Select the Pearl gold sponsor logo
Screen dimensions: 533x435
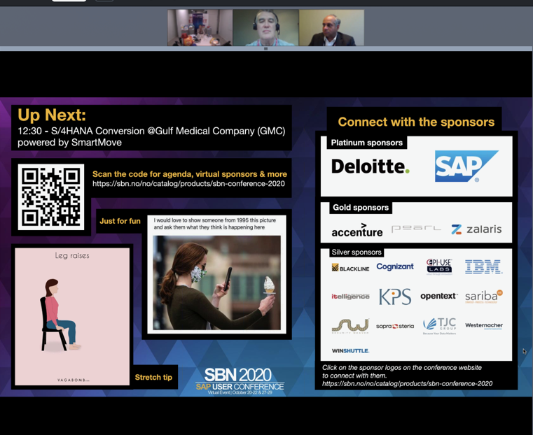click(x=416, y=229)
